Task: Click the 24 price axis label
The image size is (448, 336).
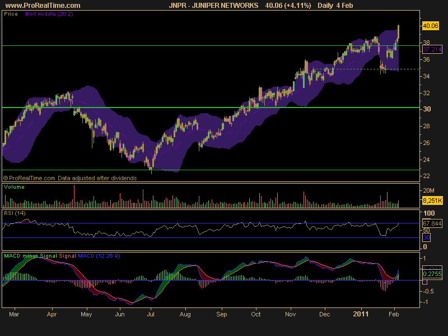Action: click(x=426, y=160)
